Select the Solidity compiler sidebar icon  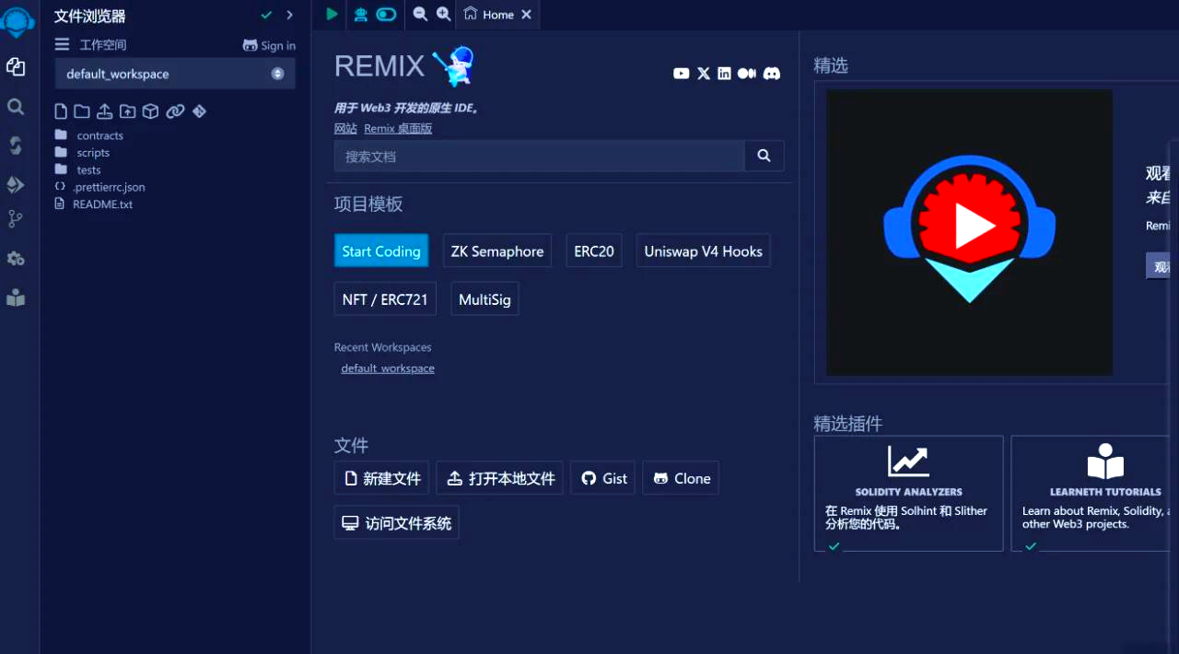(15, 146)
